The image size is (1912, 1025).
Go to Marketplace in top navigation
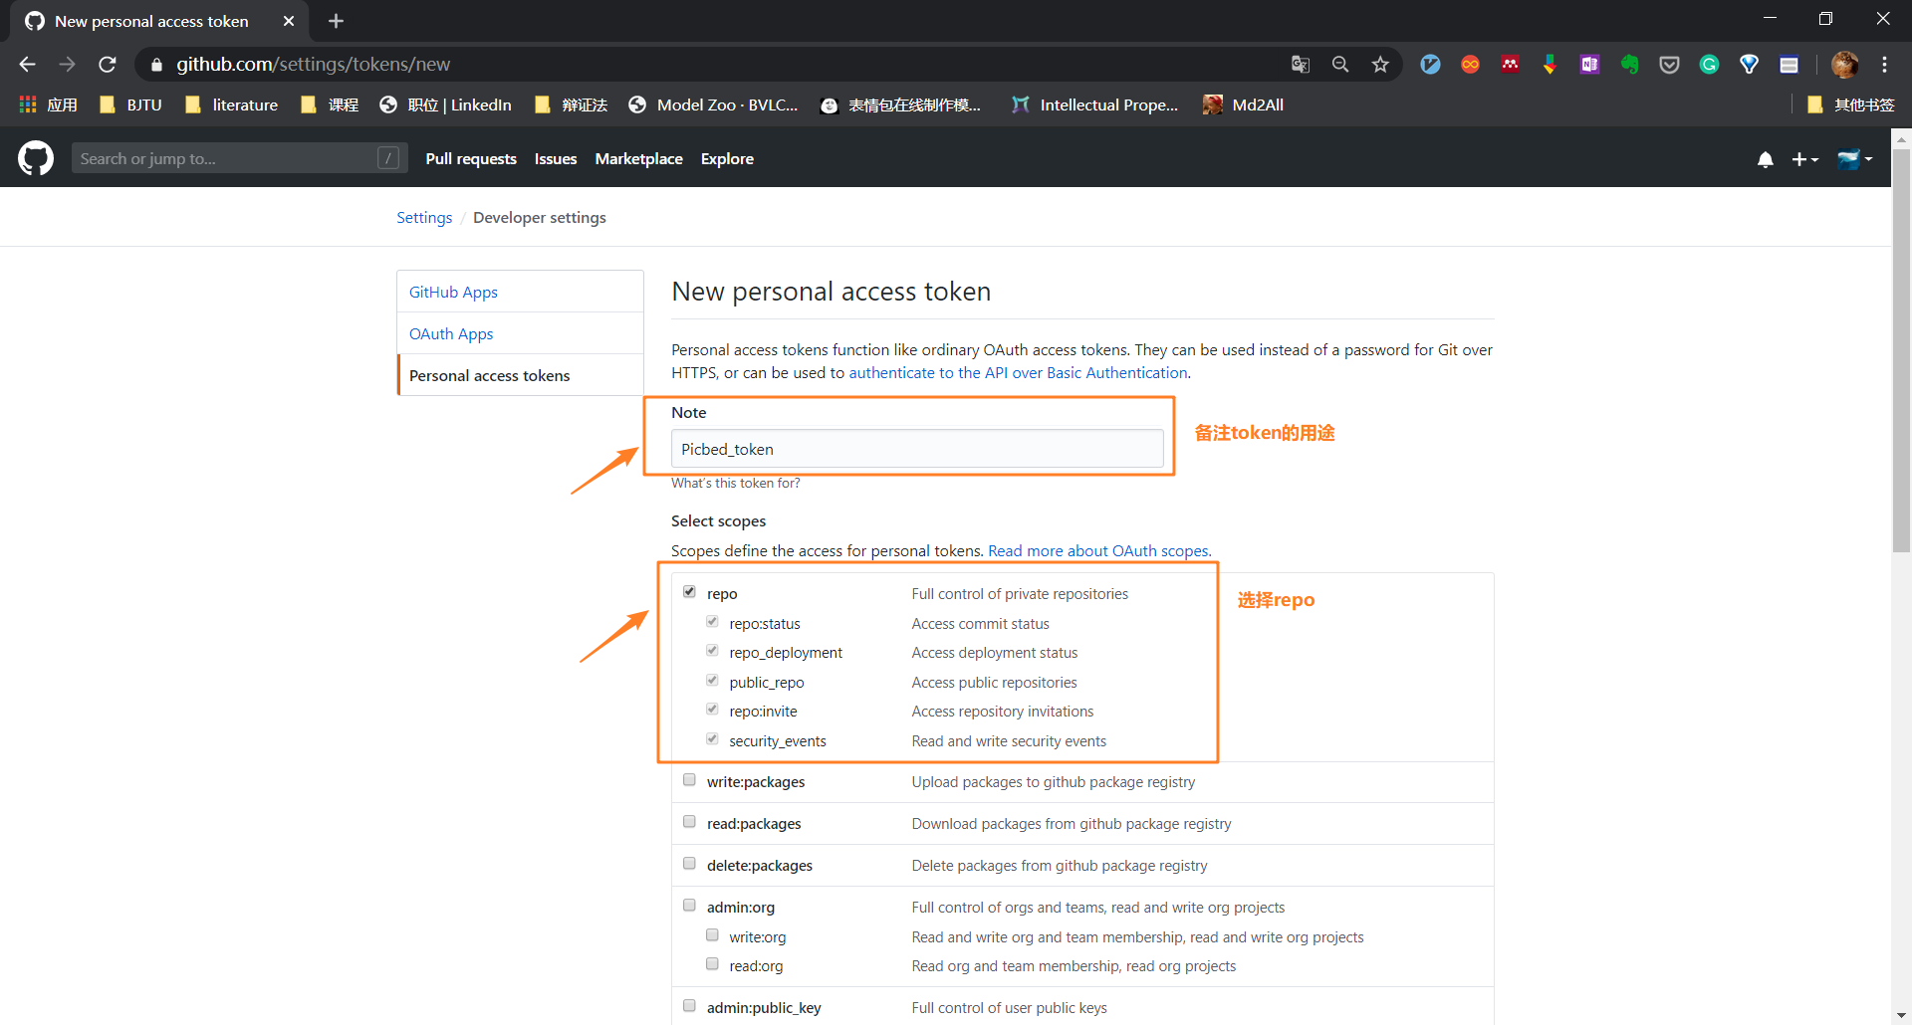638,159
